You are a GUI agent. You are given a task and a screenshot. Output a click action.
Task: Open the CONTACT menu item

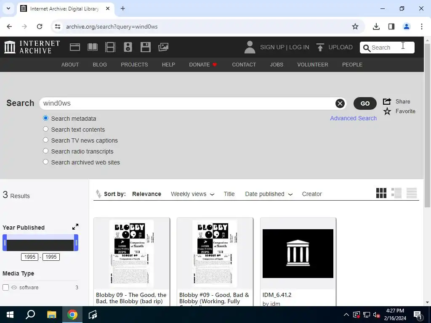(244, 64)
